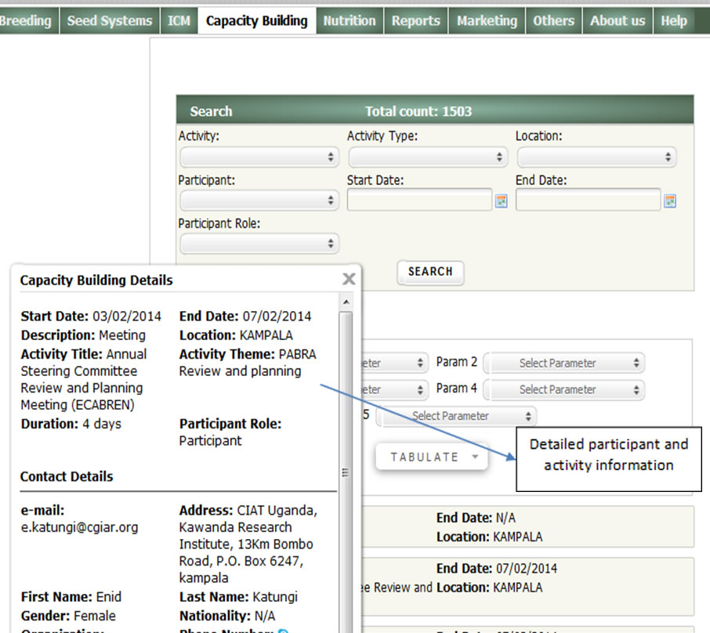Viewport: 710px width, 633px height.
Task: Open the End Date calendar picker icon
Action: point(669,201)
